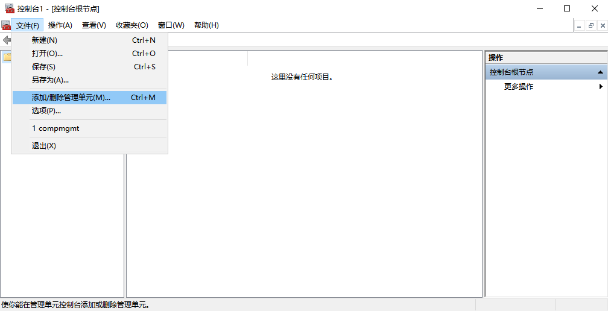This screenshot has width=608, height=311.
Task: Open the 查看(V) menu
Action: point(94,25)
